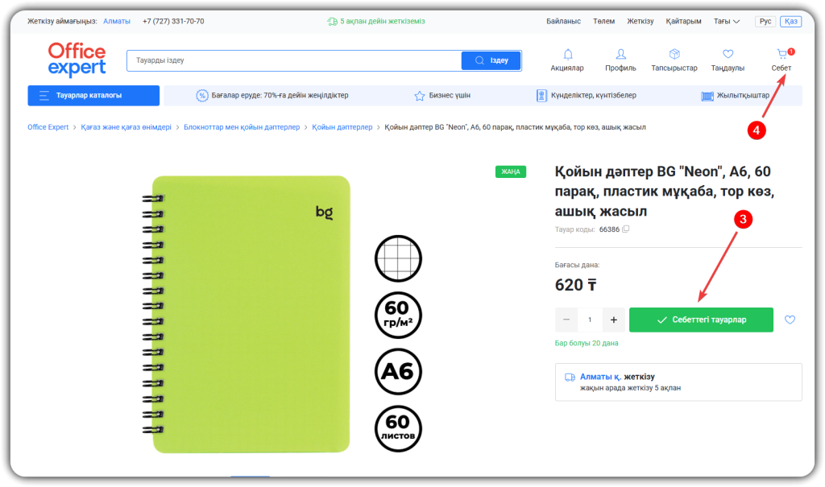Open Жеткізу menu link
Image resolution: width=825 pixels, height=487 pixels.
pos(641,22)
